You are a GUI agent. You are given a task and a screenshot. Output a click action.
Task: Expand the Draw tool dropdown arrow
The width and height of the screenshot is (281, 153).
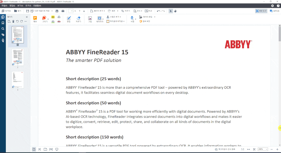(x=48, y=19)
